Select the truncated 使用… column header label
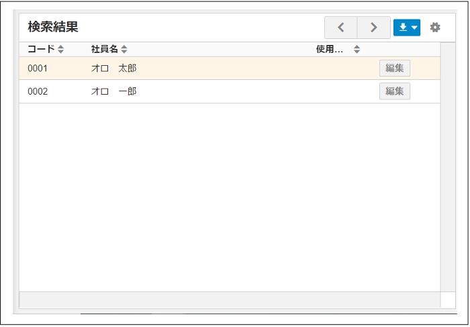470x327 pixels. (x=329, y=49)
